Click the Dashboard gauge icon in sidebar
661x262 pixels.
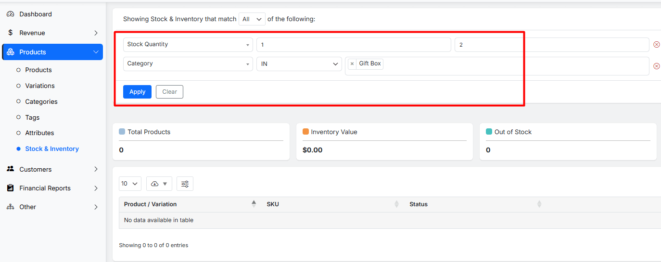(x=10, y=14)
